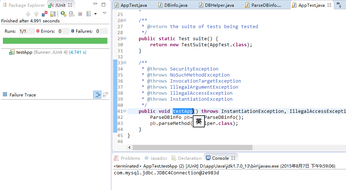Viewport: 346px width, 190px height.
Task: Toggle JUnit Scroll Lock
Action: coord(53,14)
